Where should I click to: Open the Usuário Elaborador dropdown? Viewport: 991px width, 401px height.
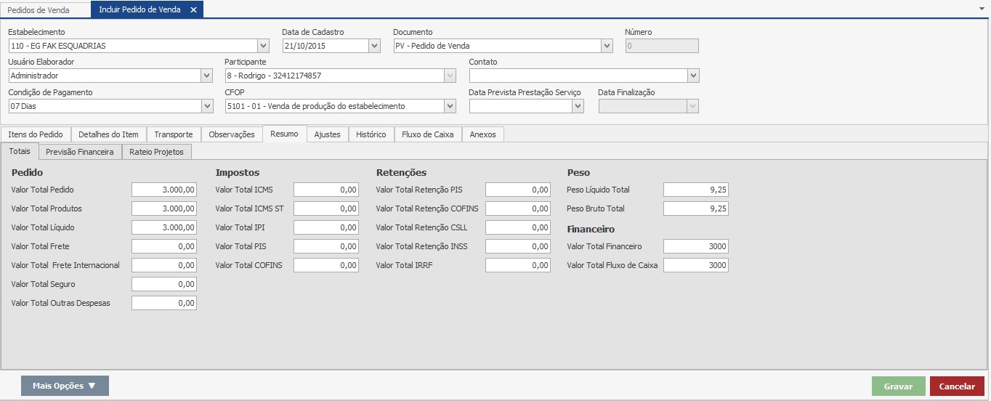click(206, 76)
